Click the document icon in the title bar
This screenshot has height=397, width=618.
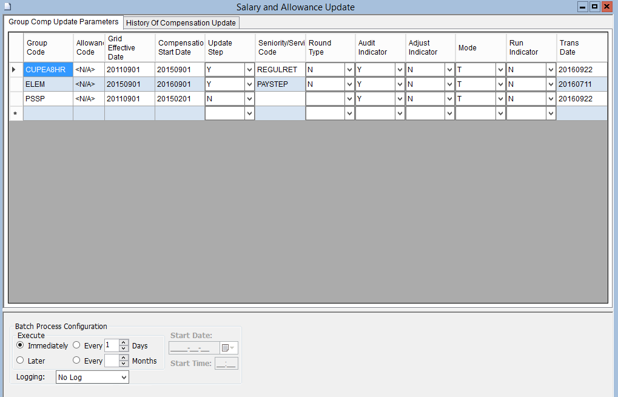pyautogui.click(x=7, y=7)
